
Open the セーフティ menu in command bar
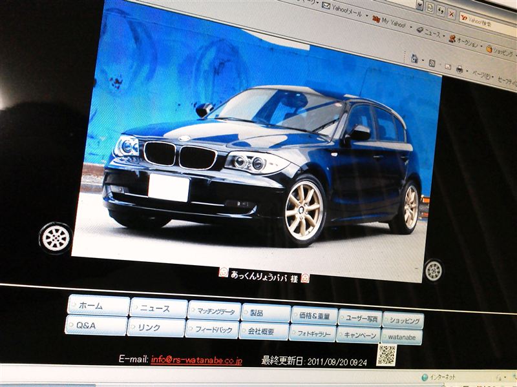pyautogui.click(x=507, y=81)
